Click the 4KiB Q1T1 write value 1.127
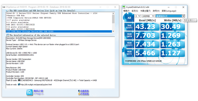 [173, 53]
